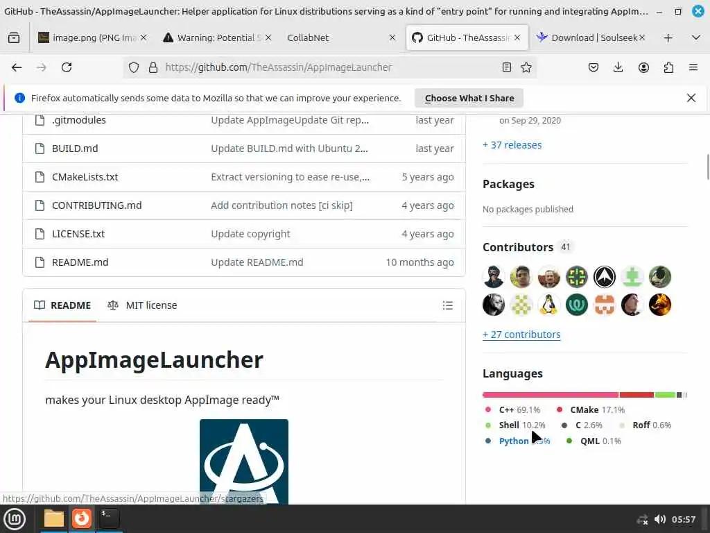Open the CMakeLists.txt file
710x533 pixels.
[x=85, y=177]
